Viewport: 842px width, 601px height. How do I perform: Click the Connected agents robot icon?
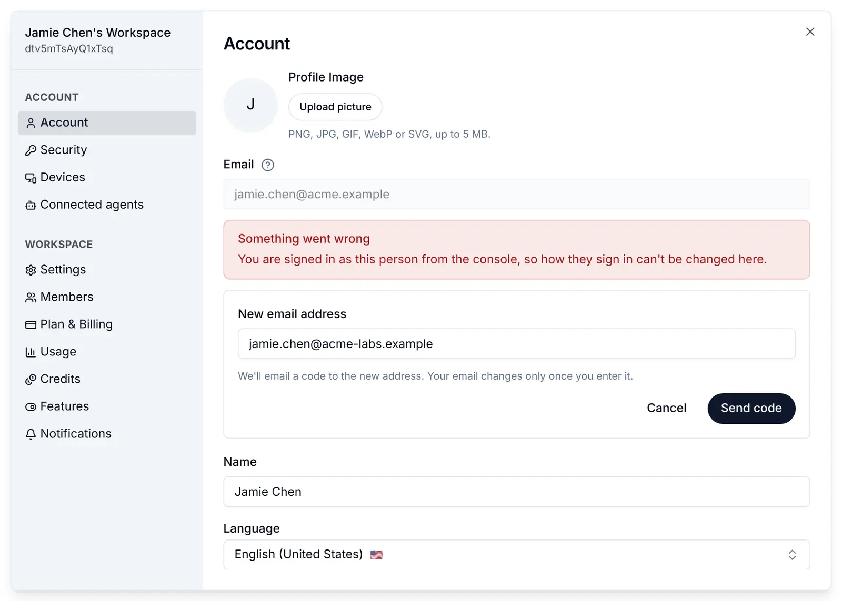pos(31,205)
